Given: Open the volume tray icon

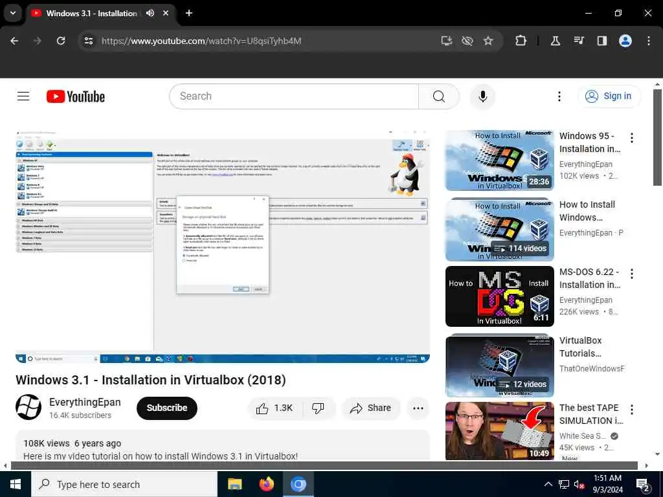Looking at the screenshot, I should pyautogui.click(x=579, y=484).
